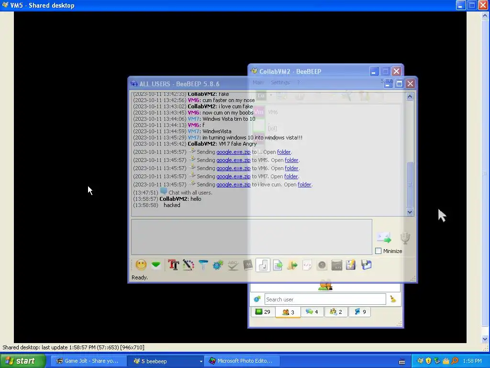Click the blue floppy disks icon
The height and width of the screenshot is (368, 490).
[x=366, y=265]
